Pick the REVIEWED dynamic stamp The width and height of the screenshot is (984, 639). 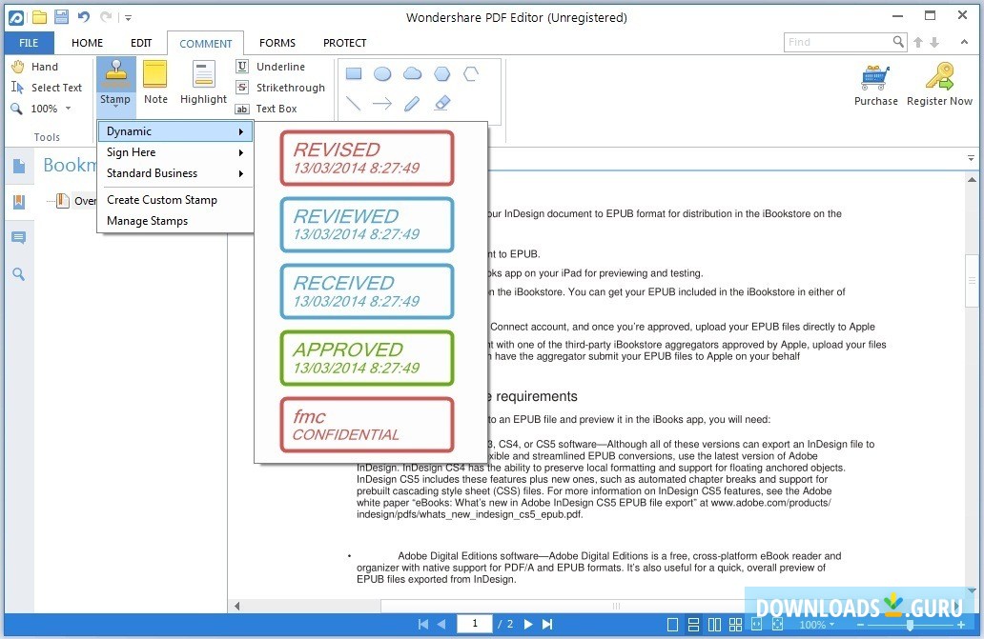(x=367, y=225)
